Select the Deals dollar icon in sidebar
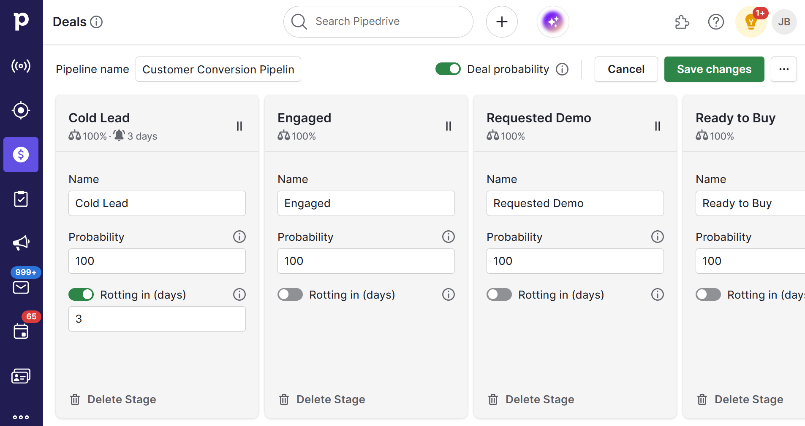 [21, 154]
